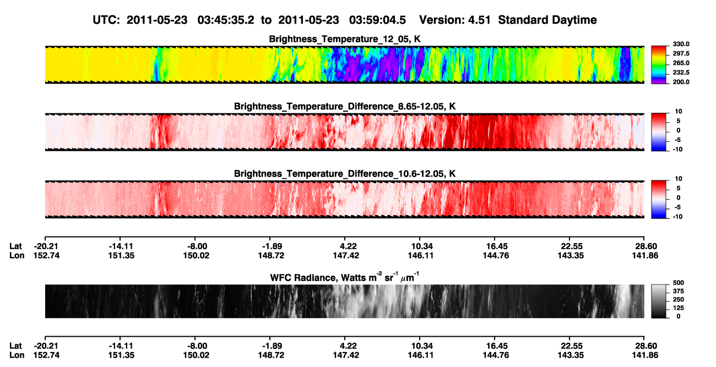Click the UTC time range title text

(251, 20)
